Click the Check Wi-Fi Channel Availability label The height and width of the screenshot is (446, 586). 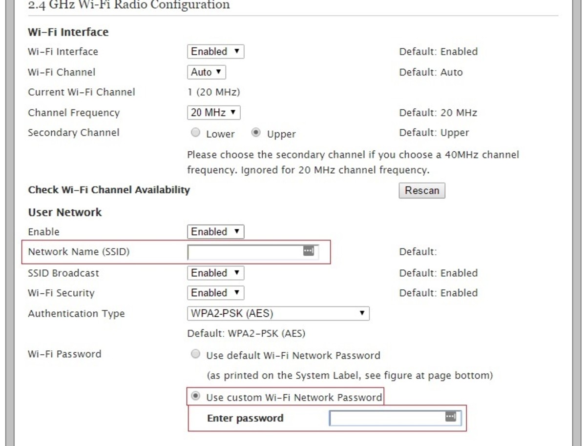(x=109, y=190)
